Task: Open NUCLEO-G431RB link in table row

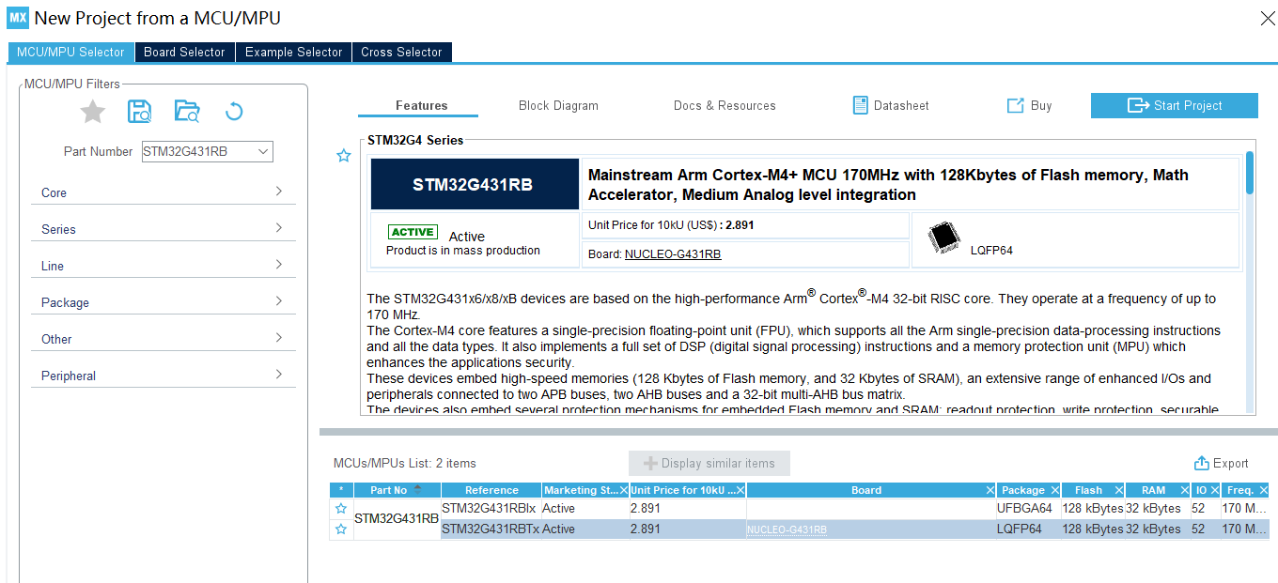Action: click(x=787, y=530)
